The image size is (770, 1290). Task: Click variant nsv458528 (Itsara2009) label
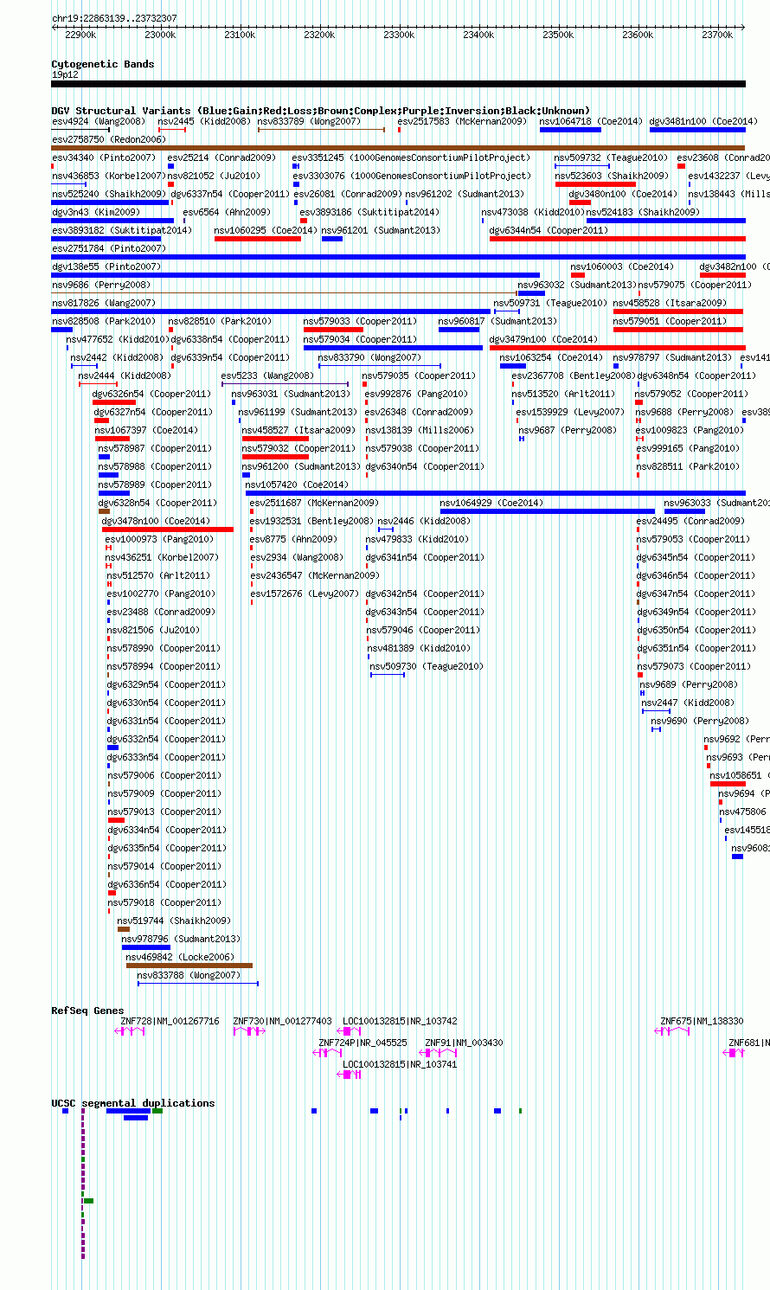pyautogui.click(x=671, y=303)
